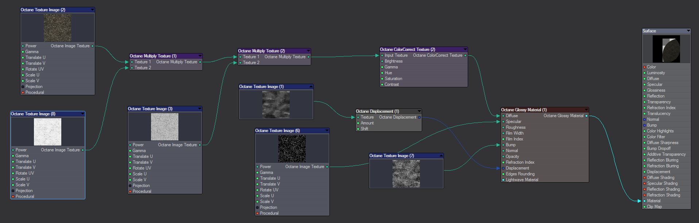Collapse the Octane Glossy Material (1) node arrow

tap(586, 110)
